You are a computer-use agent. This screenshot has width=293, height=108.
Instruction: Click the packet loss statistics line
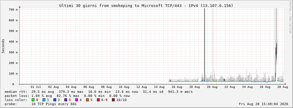[67, 96]
